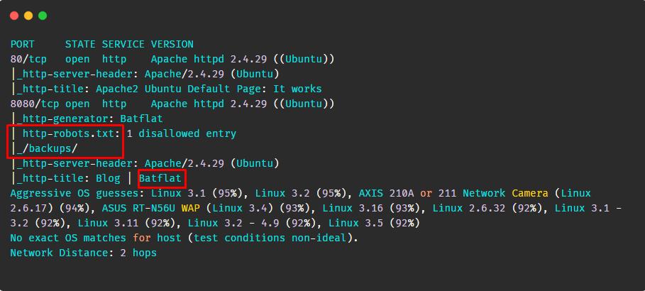
Task: Click the SERVICE column header
Action: tap(123, 44)
